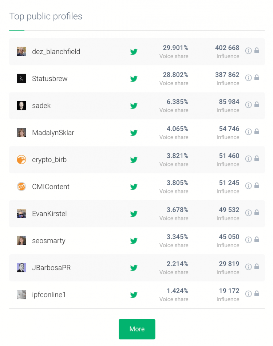
Task: Open the ipfconline1 profile name
Action: point(49,295)
